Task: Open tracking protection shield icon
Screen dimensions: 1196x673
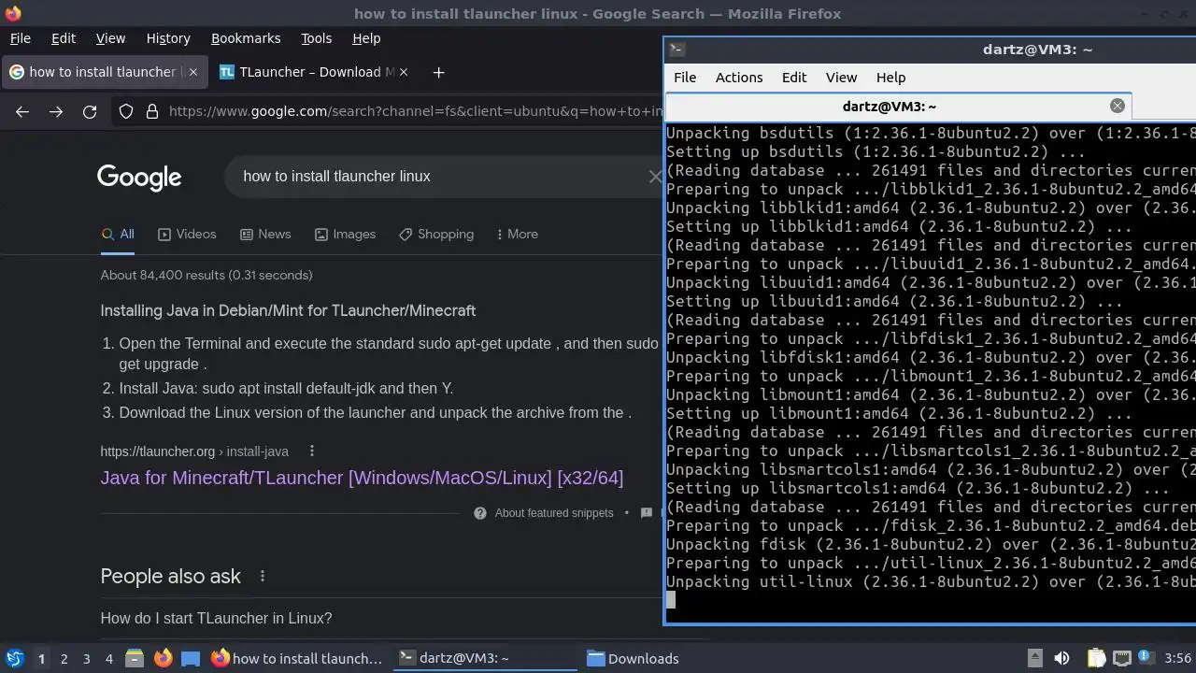Action: point(126,112)
